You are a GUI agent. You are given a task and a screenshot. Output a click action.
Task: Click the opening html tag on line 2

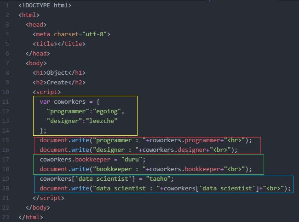coord(29,15)
